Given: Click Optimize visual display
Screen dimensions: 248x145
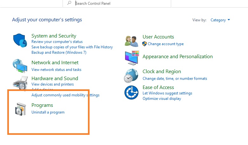Looking at the screenshot, I should tap(162, 99).
